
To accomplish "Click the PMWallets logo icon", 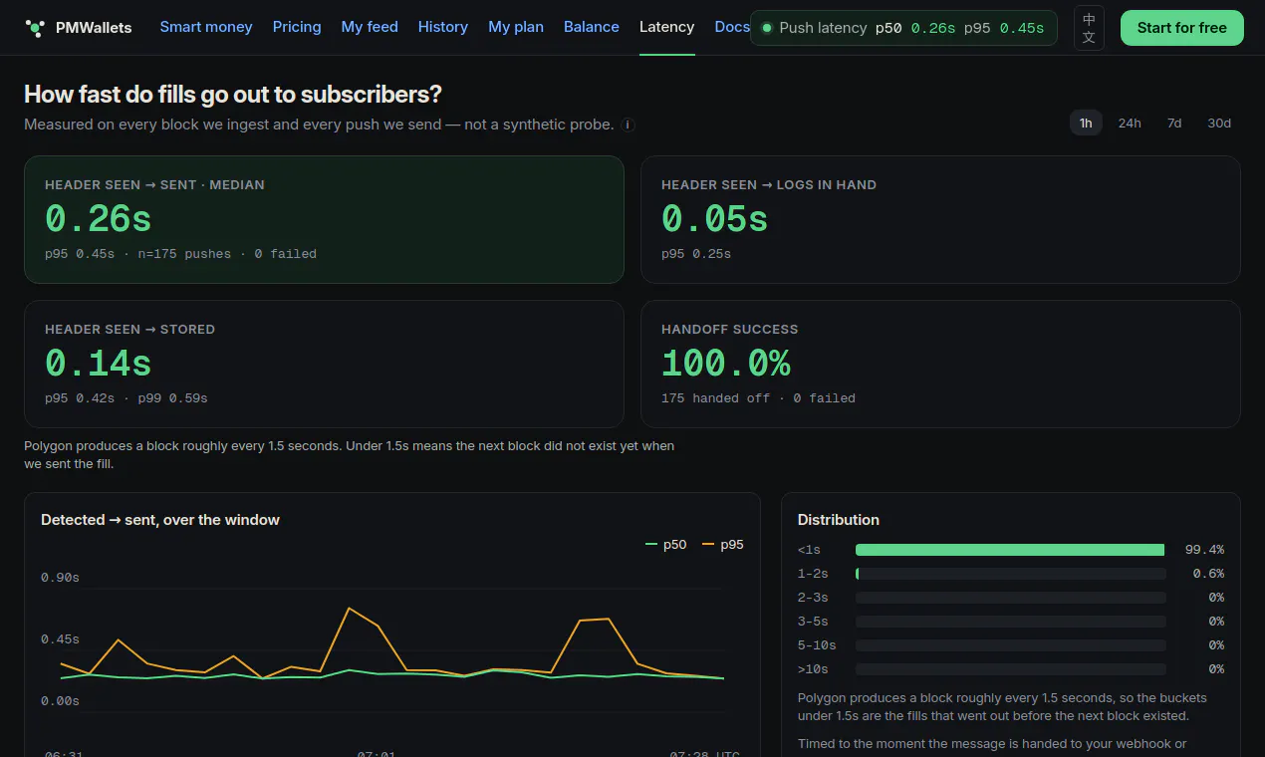I will (x=35, y=28).
